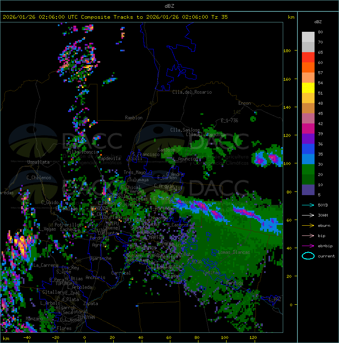This screenshot has width=339, height=343.
Task: Click the Encon map label
Action: tap(244, 103)
